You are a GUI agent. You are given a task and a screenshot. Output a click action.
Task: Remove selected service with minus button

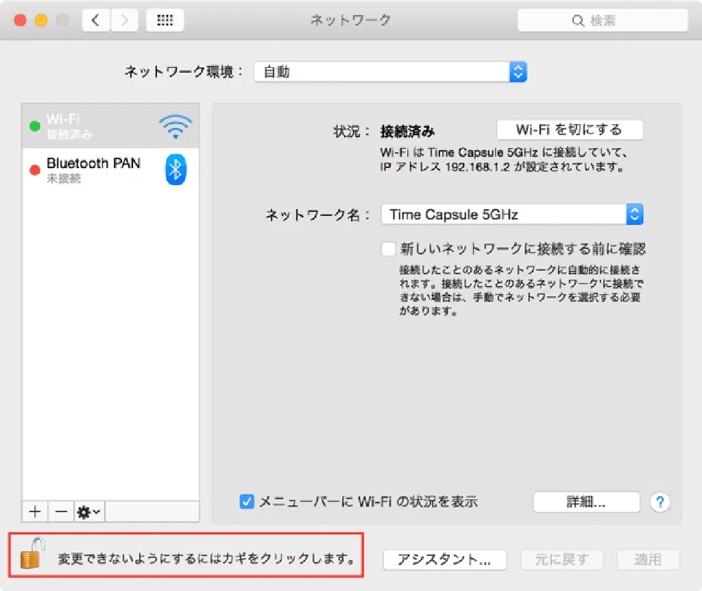coord(61,511)
